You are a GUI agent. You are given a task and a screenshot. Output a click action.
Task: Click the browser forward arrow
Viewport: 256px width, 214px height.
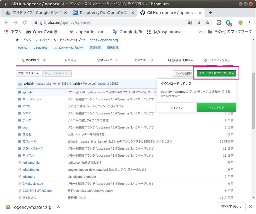(15, 22)
